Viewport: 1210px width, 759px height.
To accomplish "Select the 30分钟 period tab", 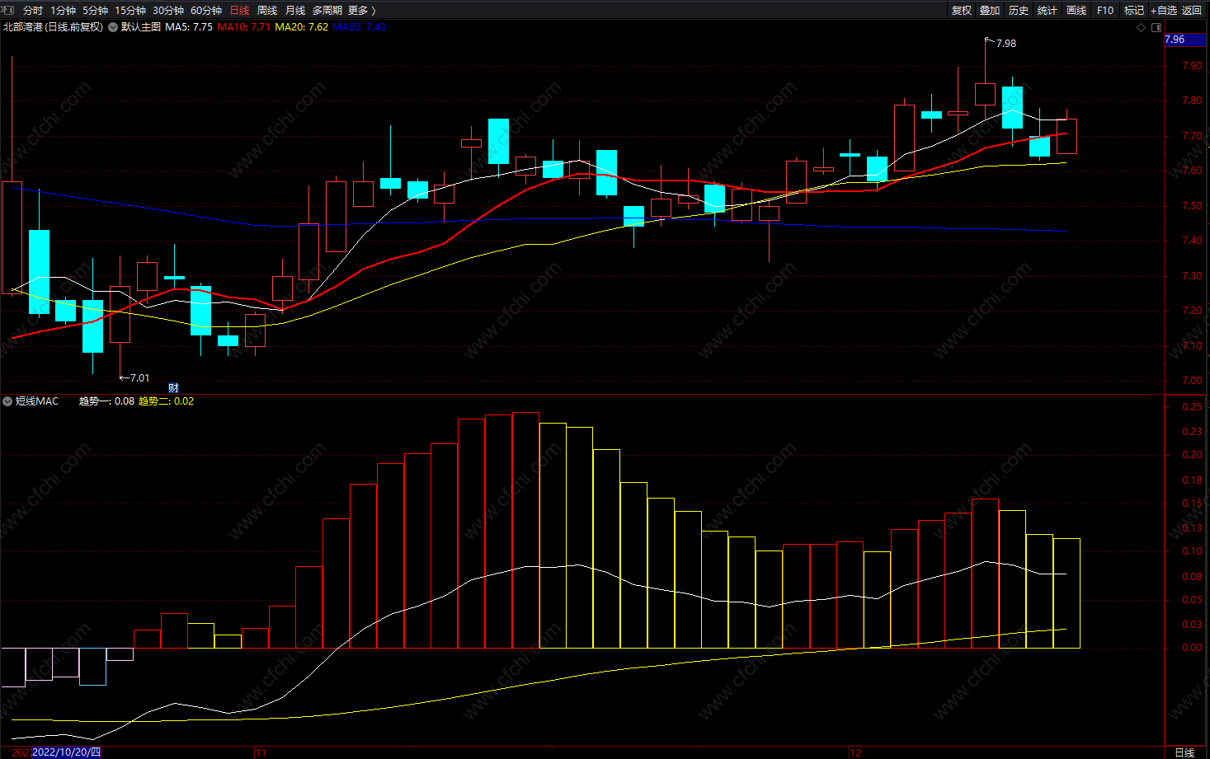I will [167, 11].
